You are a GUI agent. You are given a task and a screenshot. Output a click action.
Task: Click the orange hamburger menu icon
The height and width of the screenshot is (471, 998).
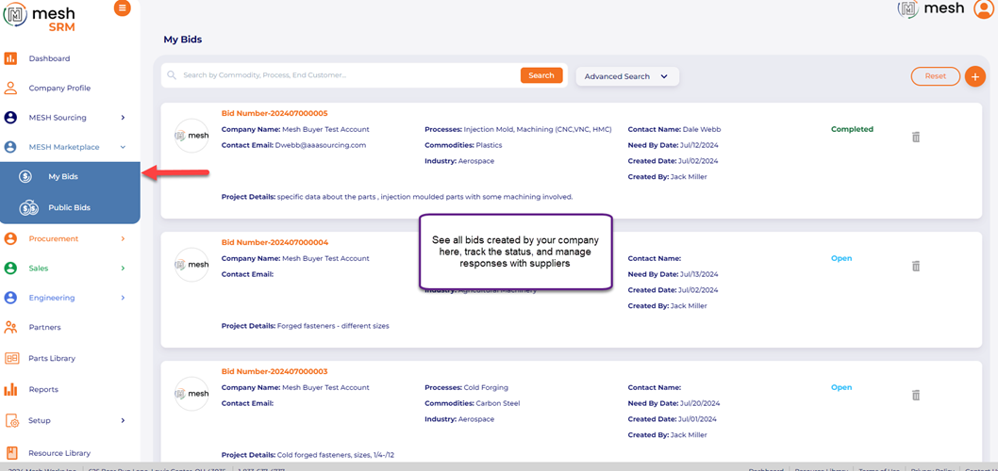tap(123, 8)
